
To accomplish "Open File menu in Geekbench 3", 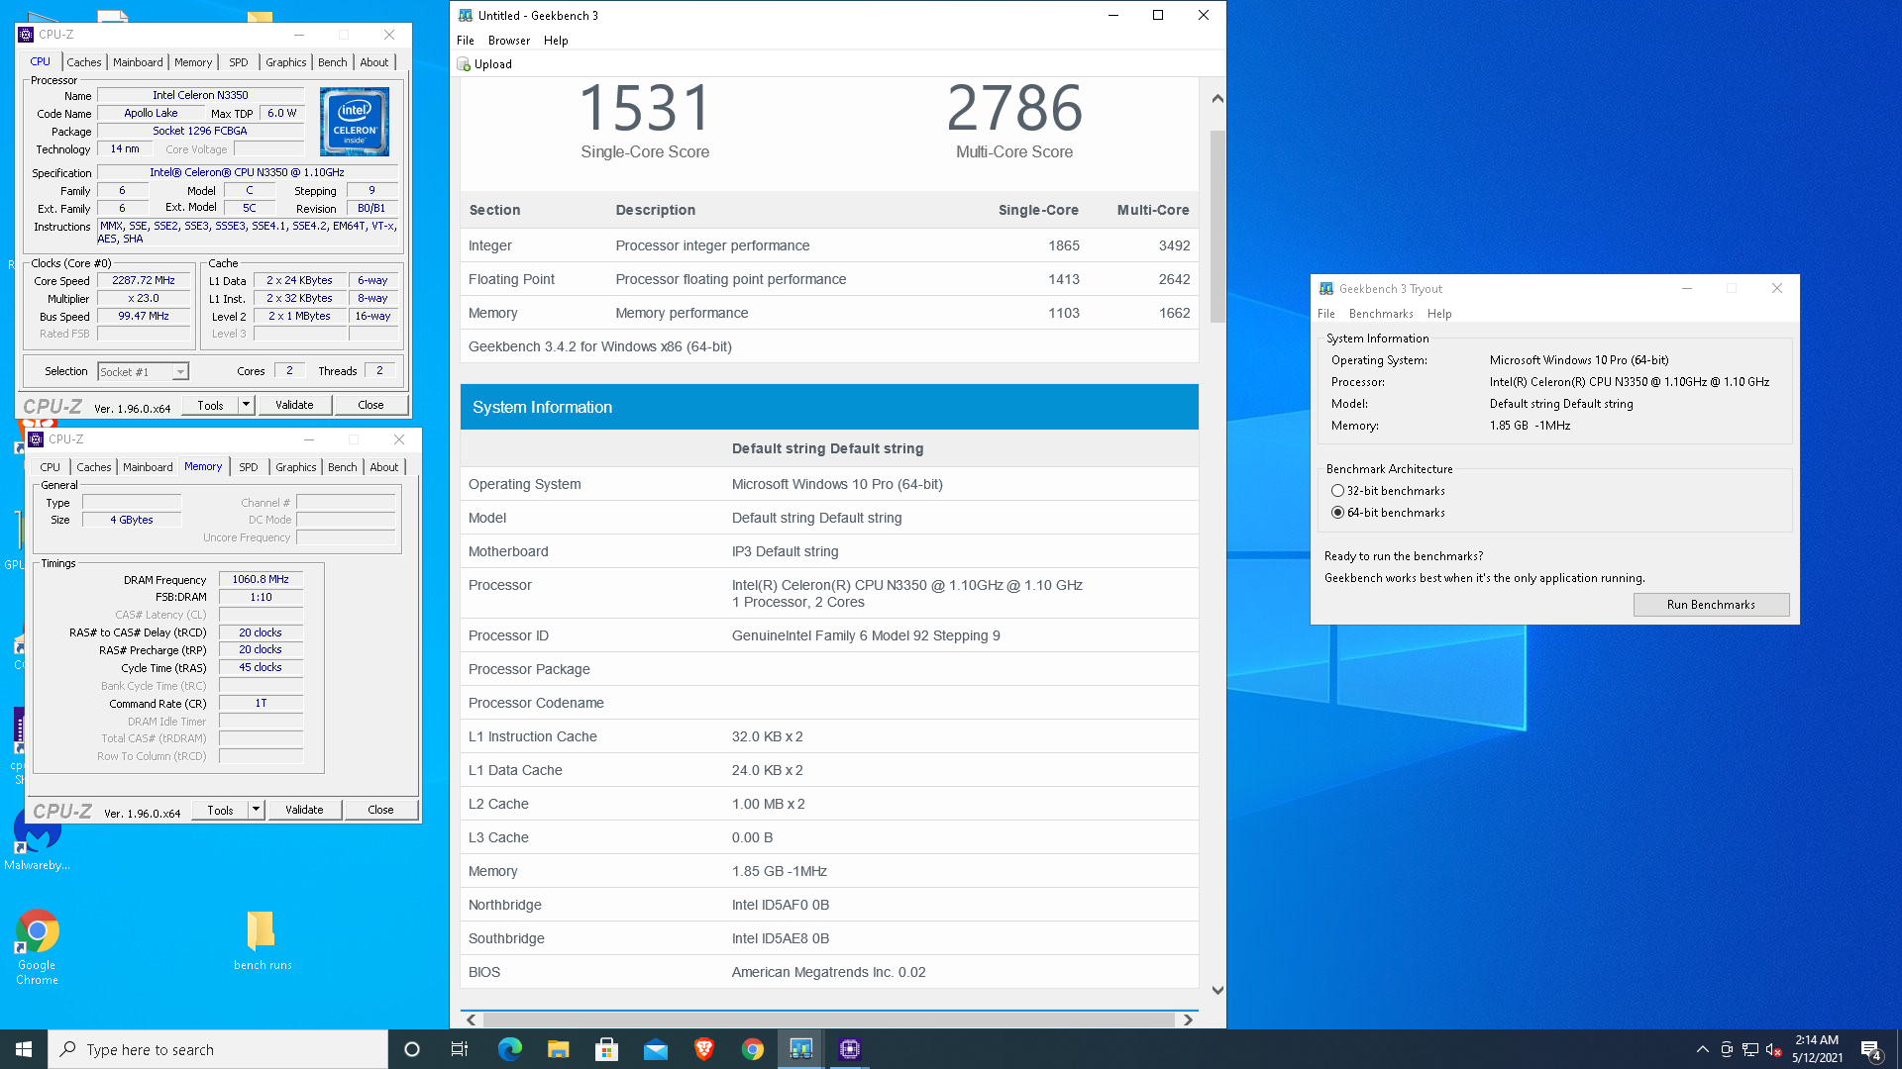I will [x=466, y=41].
